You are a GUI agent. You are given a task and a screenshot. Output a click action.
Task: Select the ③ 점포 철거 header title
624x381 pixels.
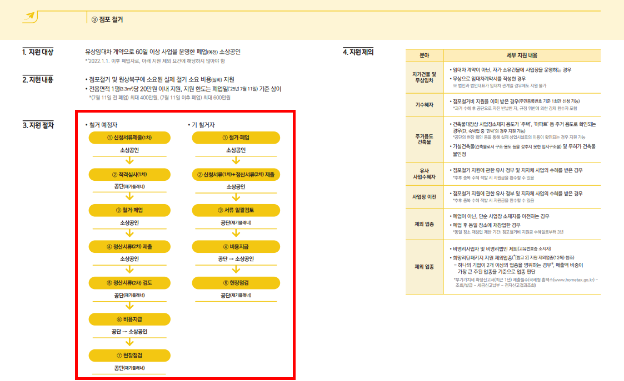pyautogui.click(x=107, y=19)
